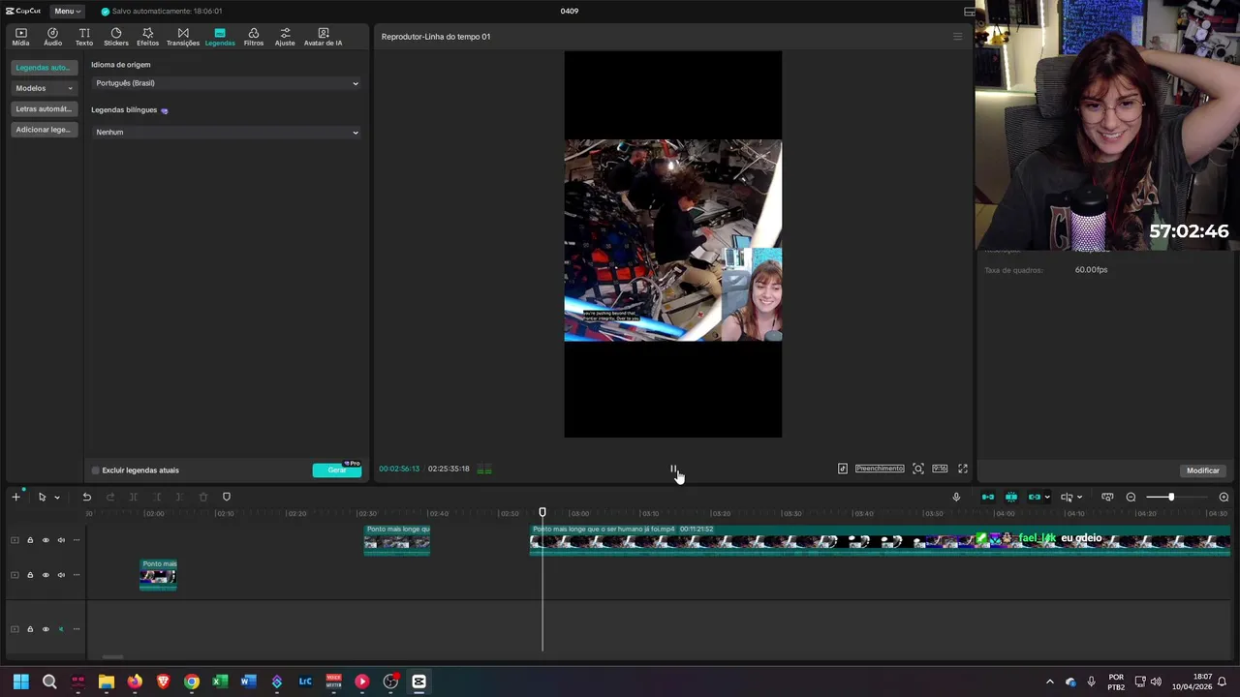Undo the last action

[86, 497]
